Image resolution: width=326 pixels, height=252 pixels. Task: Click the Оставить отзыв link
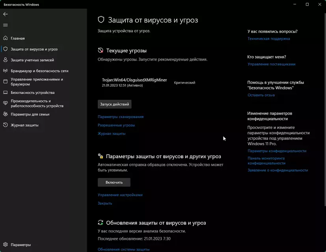(x=261, y=95)
